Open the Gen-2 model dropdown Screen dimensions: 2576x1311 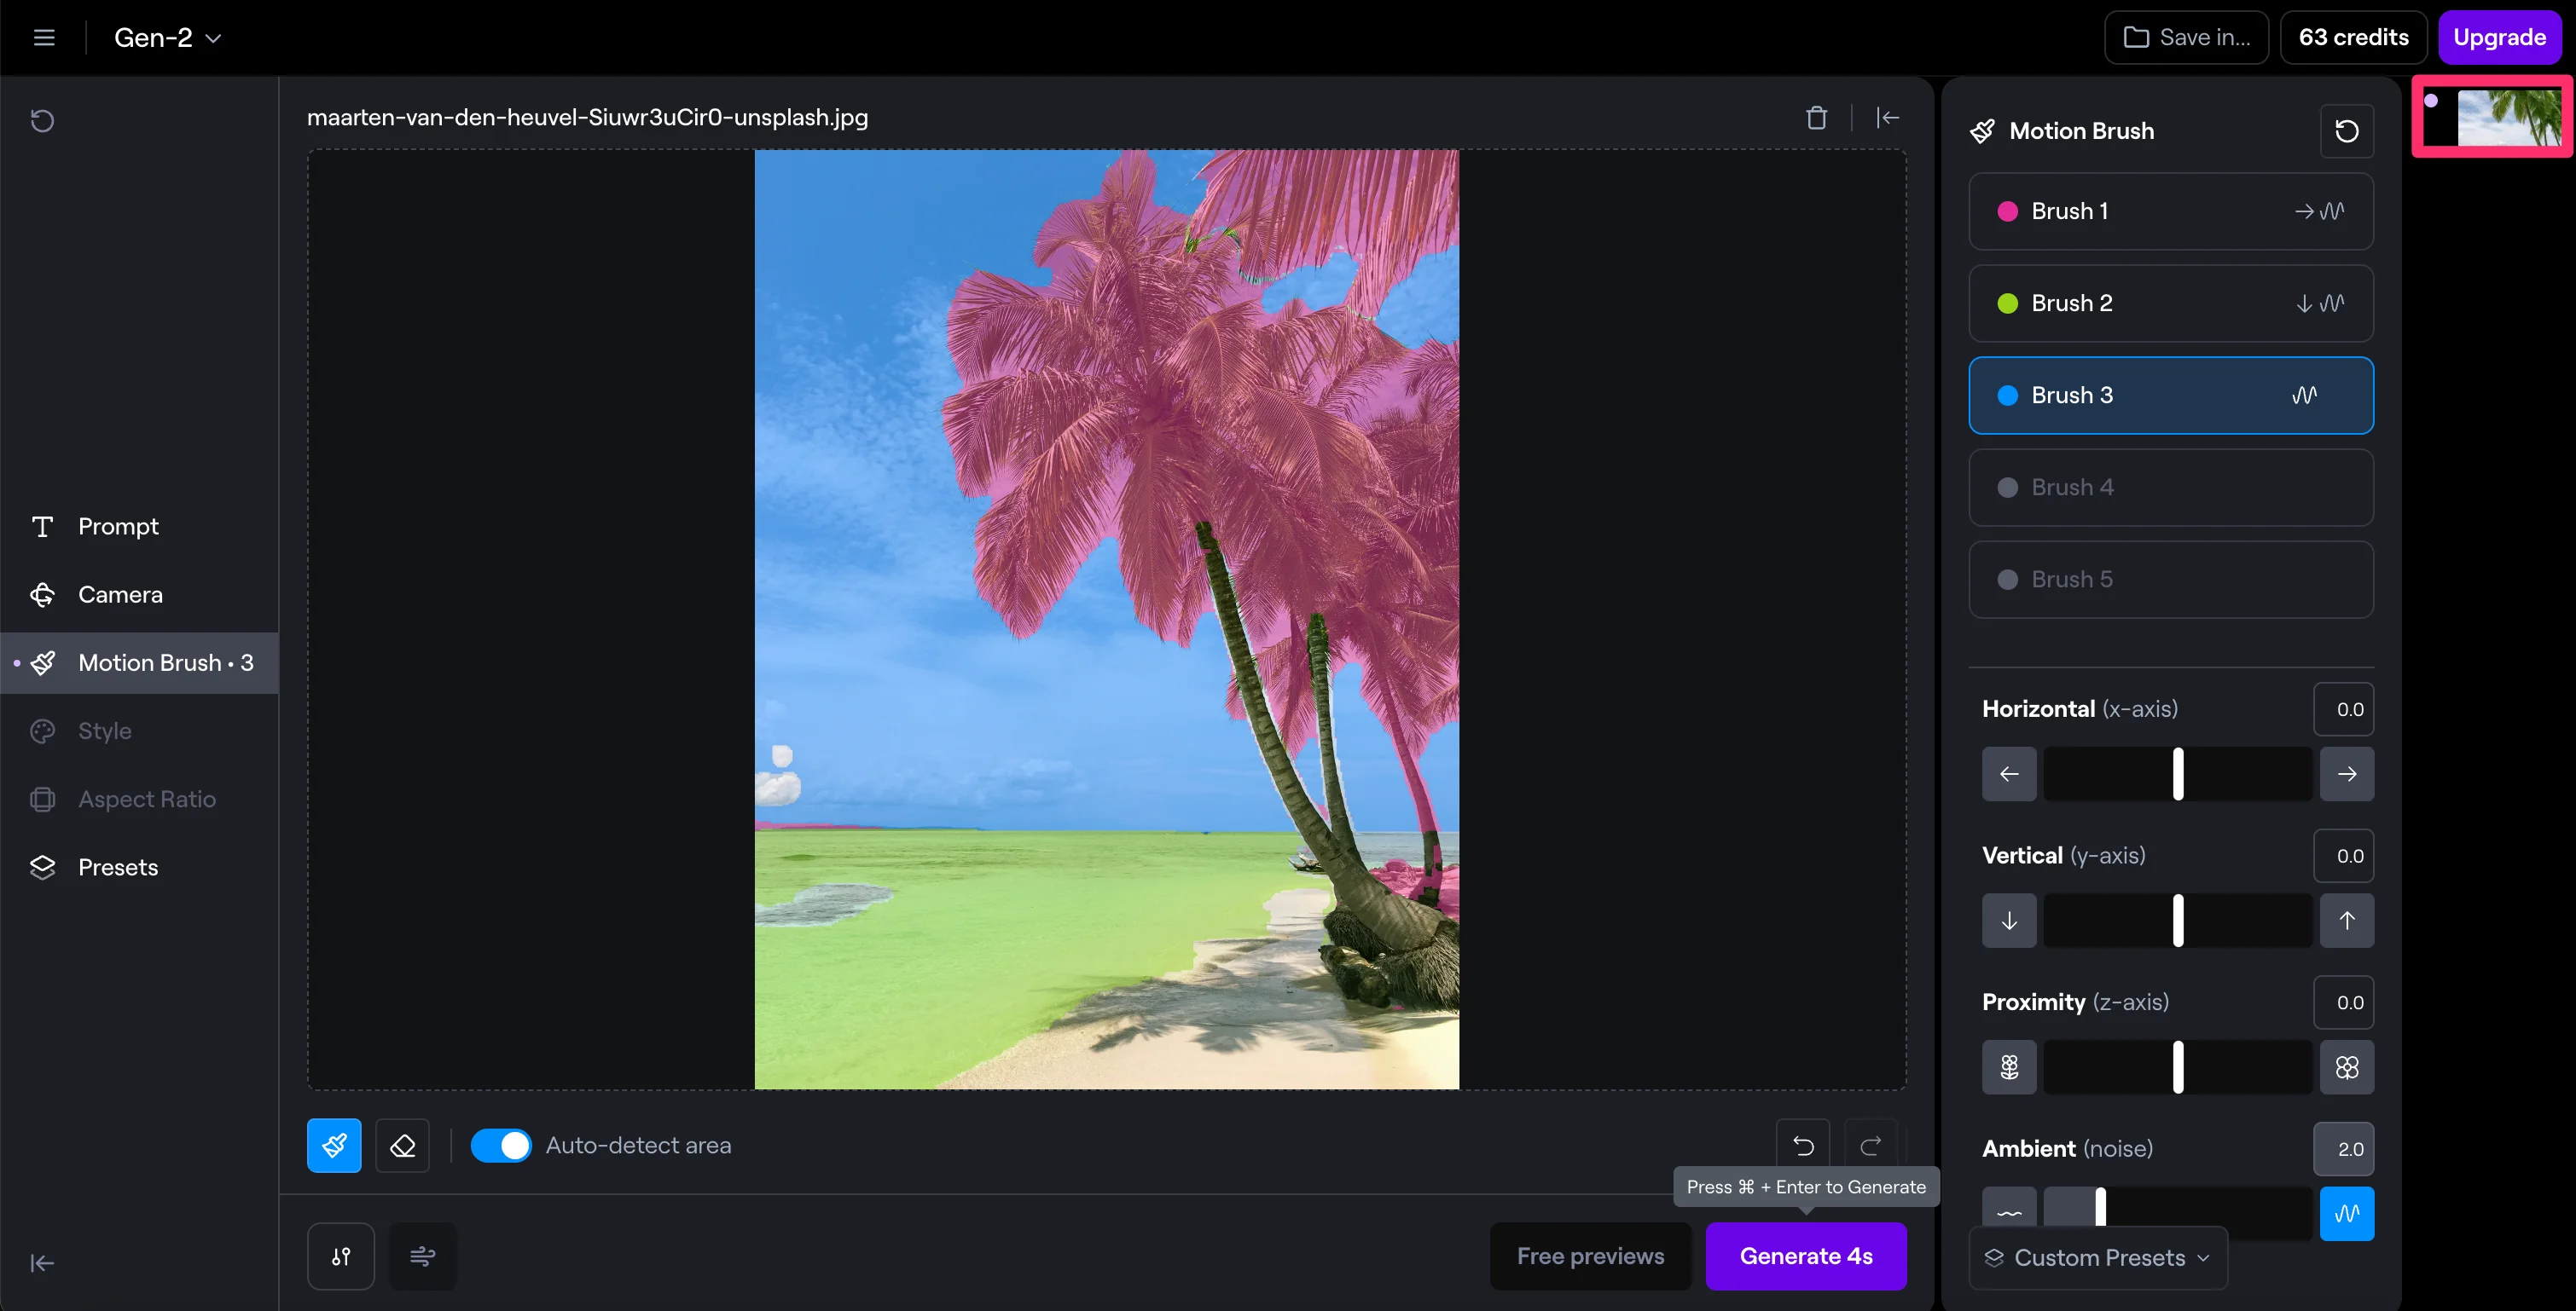(x=167, y=37)
